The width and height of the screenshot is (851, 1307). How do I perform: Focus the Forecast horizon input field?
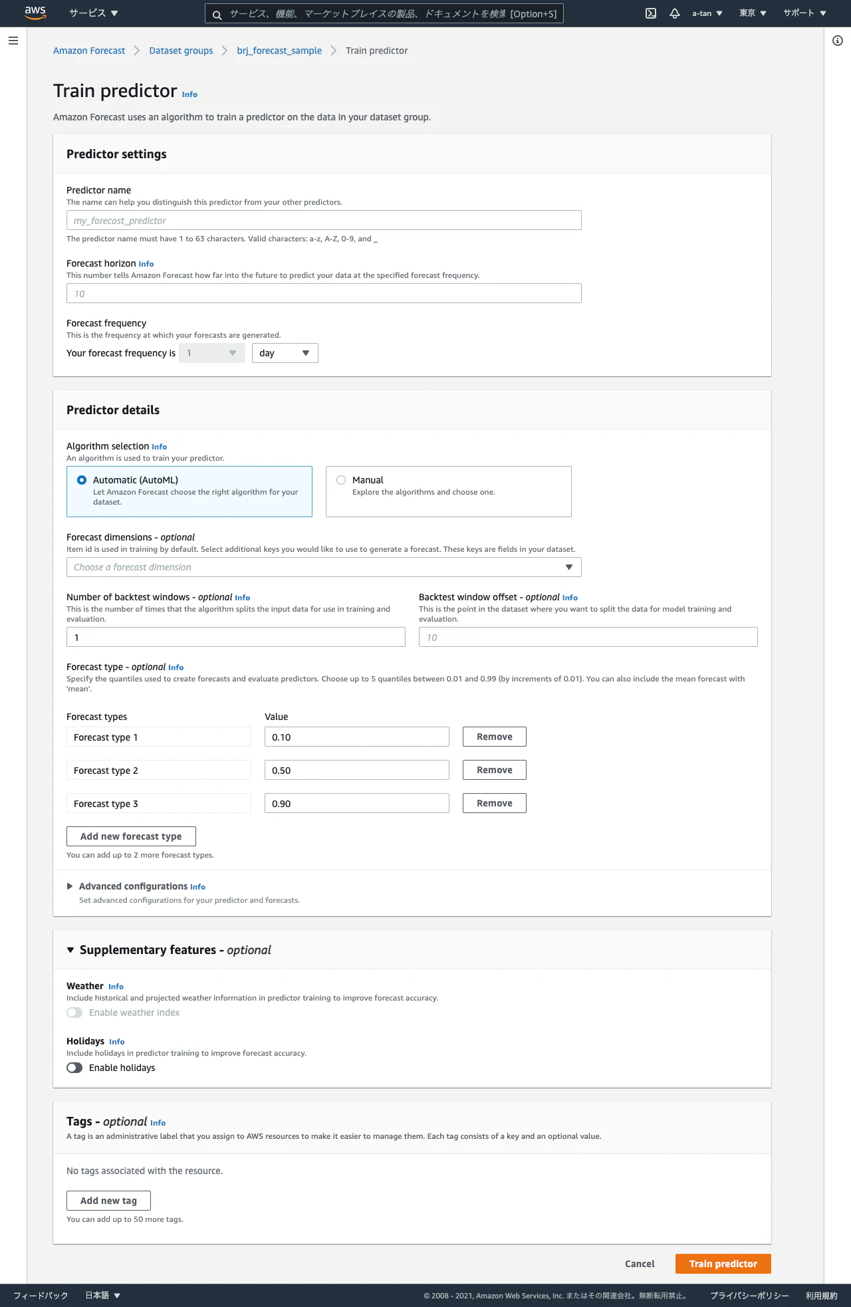(x=324, y=293)
